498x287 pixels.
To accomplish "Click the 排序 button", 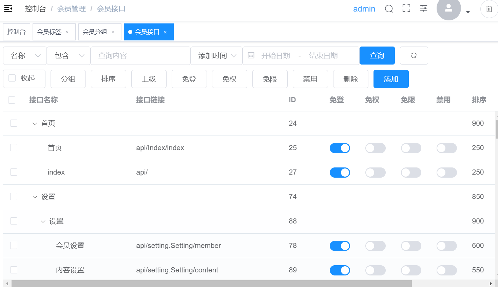I will (108, 79).
